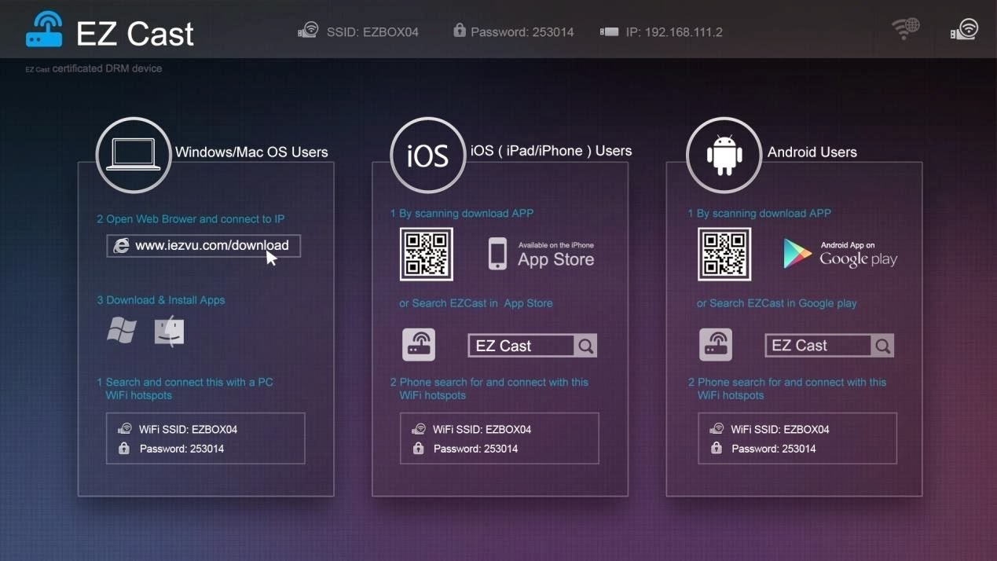Click the iOS circle icon
The width and height of the screenshot is (997, 561).
point(427,155)
